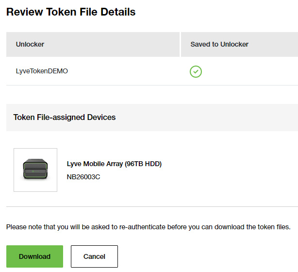The image size is (298, 272).
Task: Click the Unlocker column header
Action: 30,44
